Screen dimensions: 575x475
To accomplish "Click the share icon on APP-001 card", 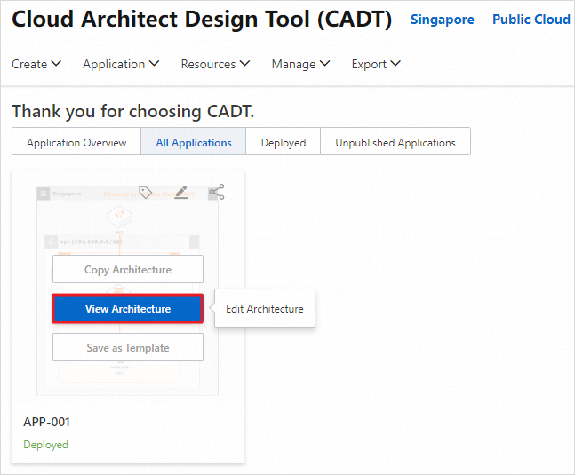I will coord(217,192).
